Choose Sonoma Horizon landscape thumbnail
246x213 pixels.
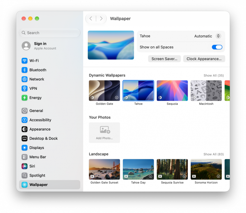click(x=206, y=169)
